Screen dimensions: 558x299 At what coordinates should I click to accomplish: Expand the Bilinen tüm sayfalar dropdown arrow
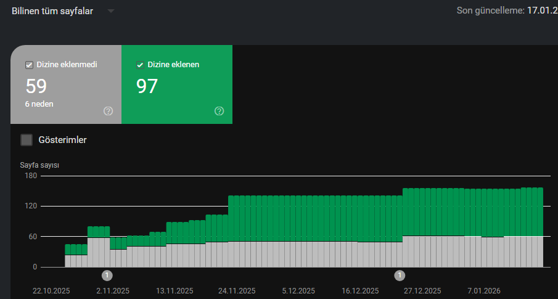(x=111, y=11)
